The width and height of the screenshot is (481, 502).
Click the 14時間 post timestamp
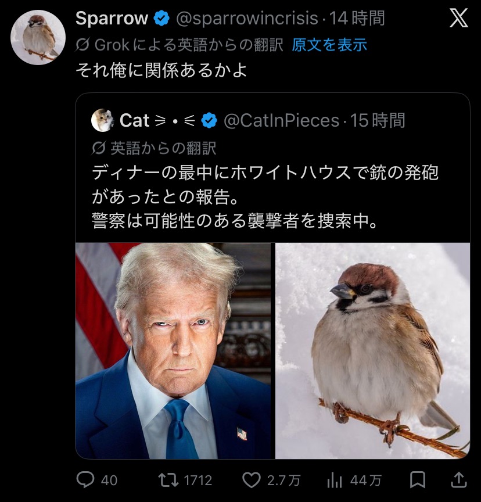357,19
